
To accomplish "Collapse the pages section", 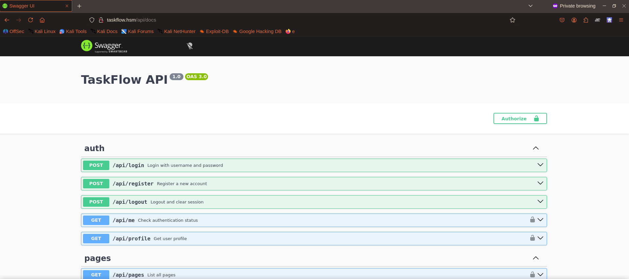I will pyautogui.click(x=536, y=258).
